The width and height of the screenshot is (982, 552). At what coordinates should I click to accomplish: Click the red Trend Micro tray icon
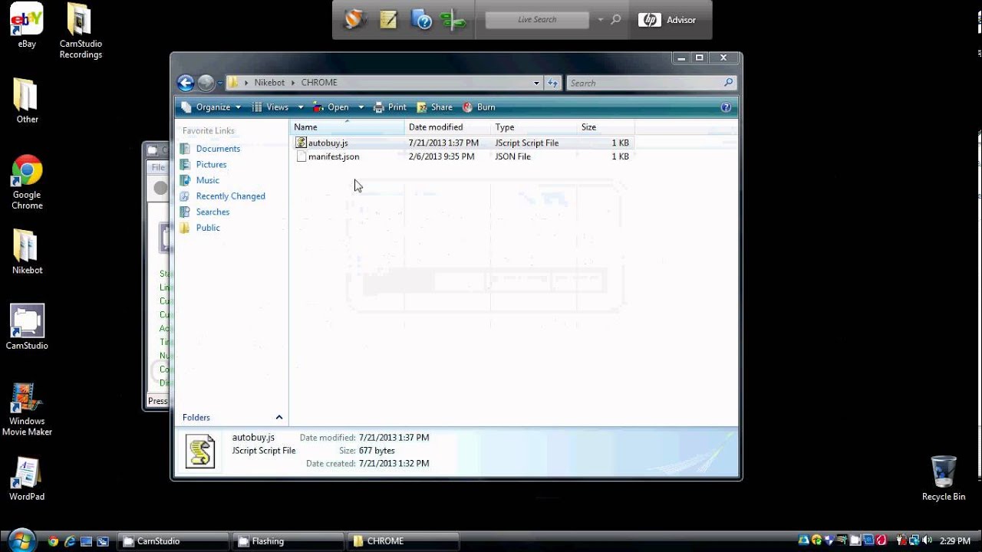(881, 540)
